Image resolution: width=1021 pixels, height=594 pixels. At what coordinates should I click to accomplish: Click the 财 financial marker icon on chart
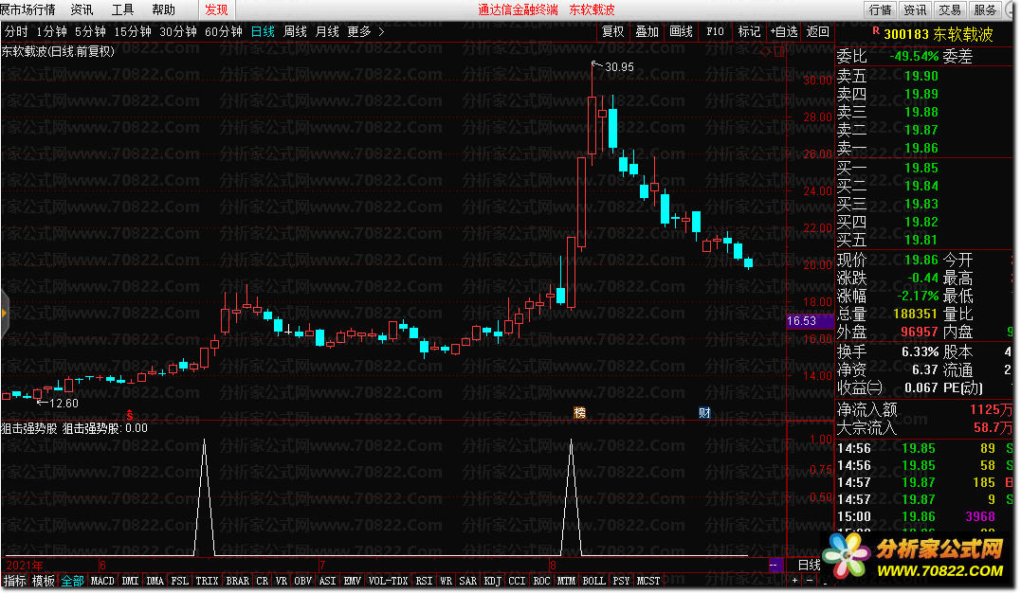click(x=704, y=412)
